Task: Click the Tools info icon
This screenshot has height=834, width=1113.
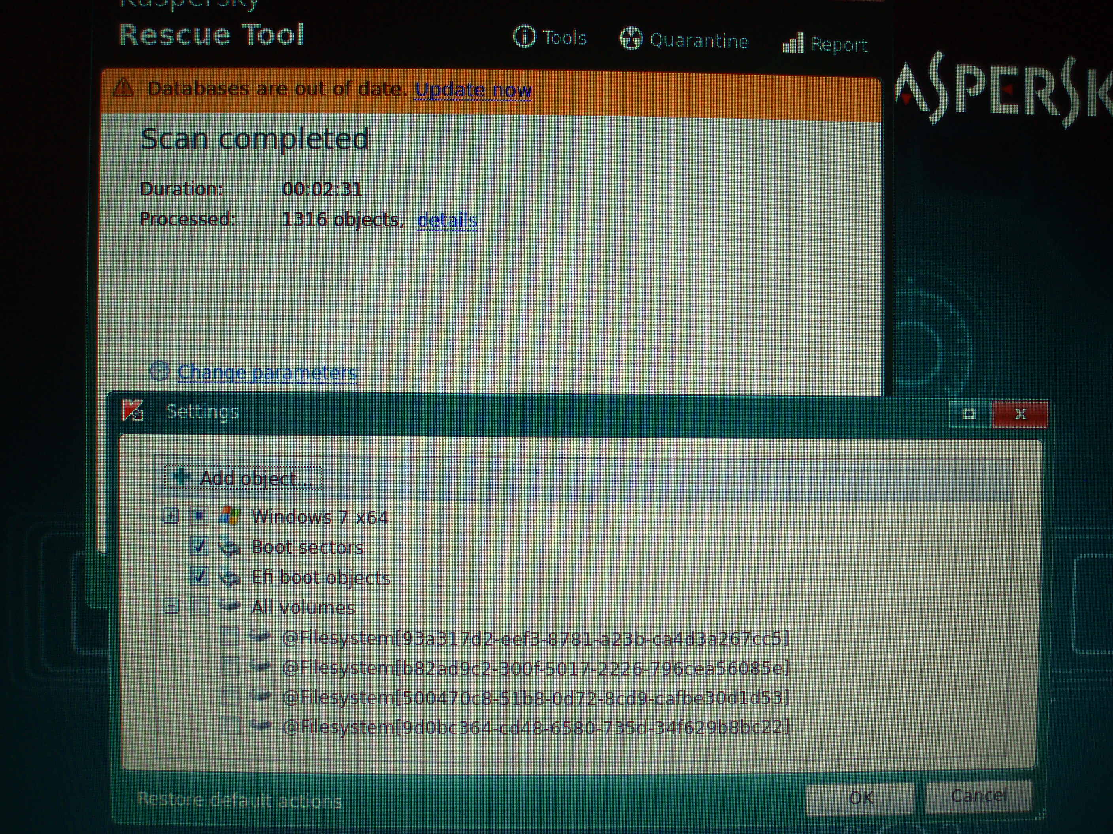Action: click(524, 37)
